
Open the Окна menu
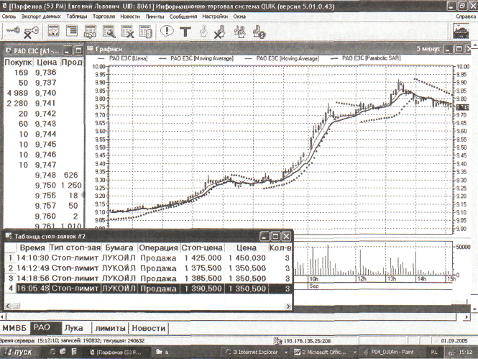239,17
